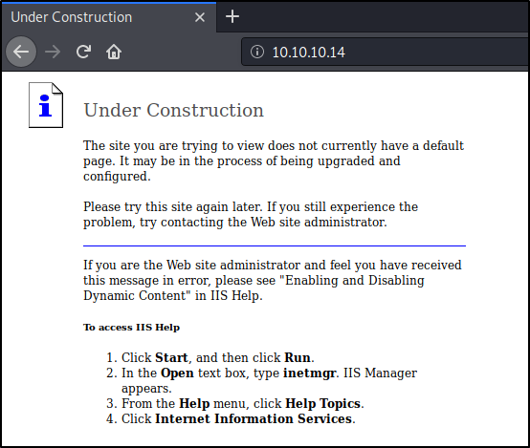530x448 pixels.
Task: Click the bold Help menu word
Action: (194, 403)
